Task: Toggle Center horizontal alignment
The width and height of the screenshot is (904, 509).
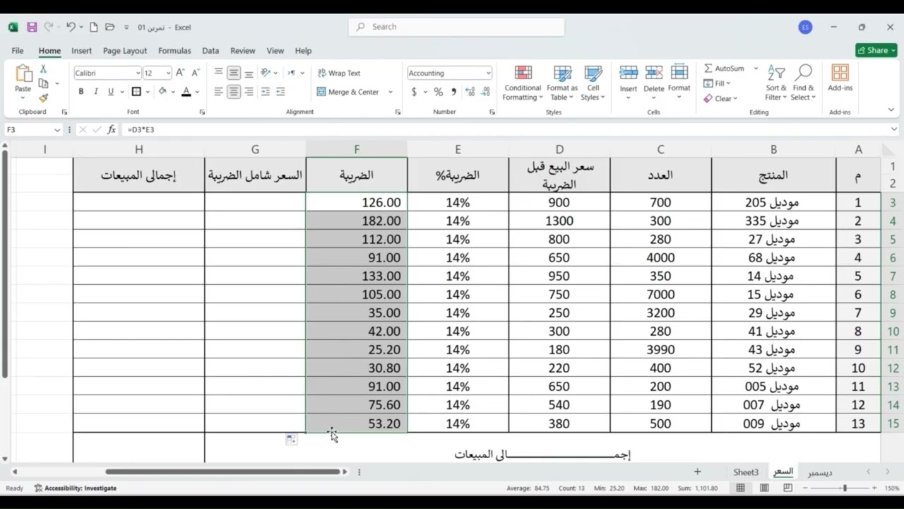Action: 234,92
